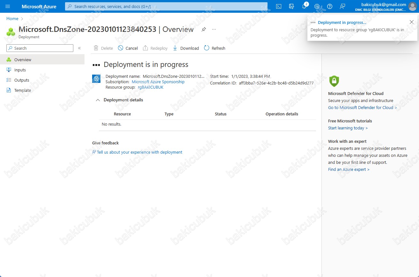Click Start learning today link
The width and height of the screenshot is (419, 277).
click(x=348, y=128)
